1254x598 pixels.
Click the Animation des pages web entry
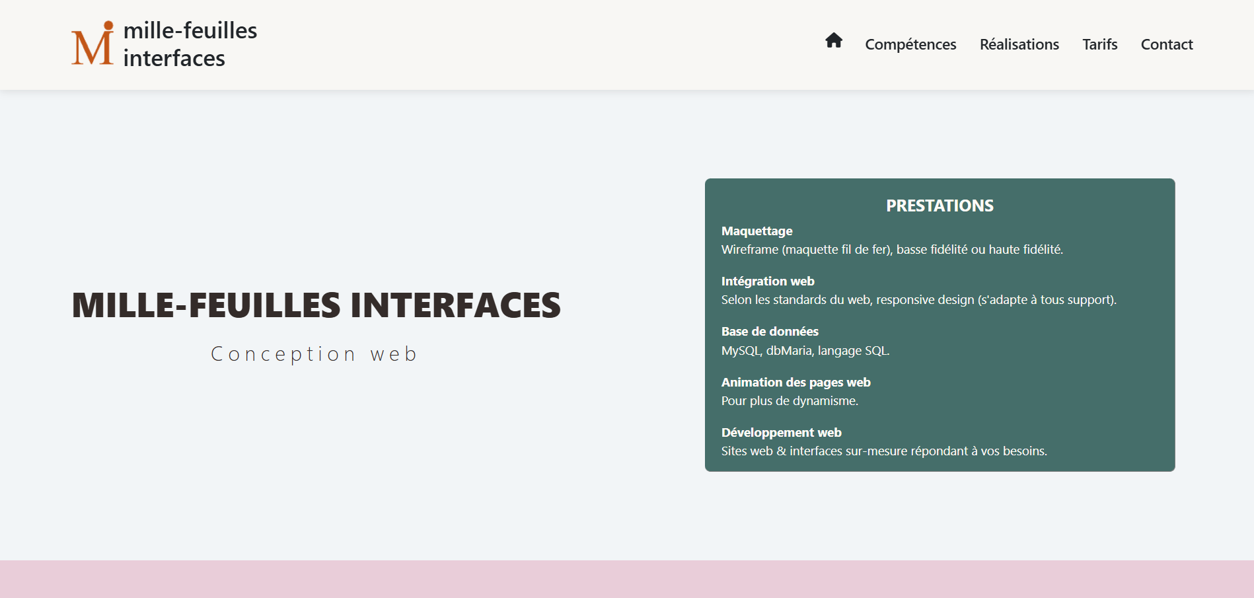pyautogui.click(x=795, y=382)
